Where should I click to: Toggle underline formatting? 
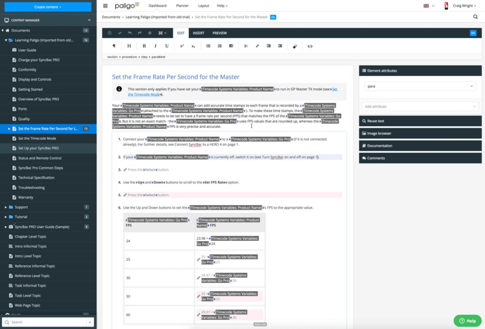(167, 46)
